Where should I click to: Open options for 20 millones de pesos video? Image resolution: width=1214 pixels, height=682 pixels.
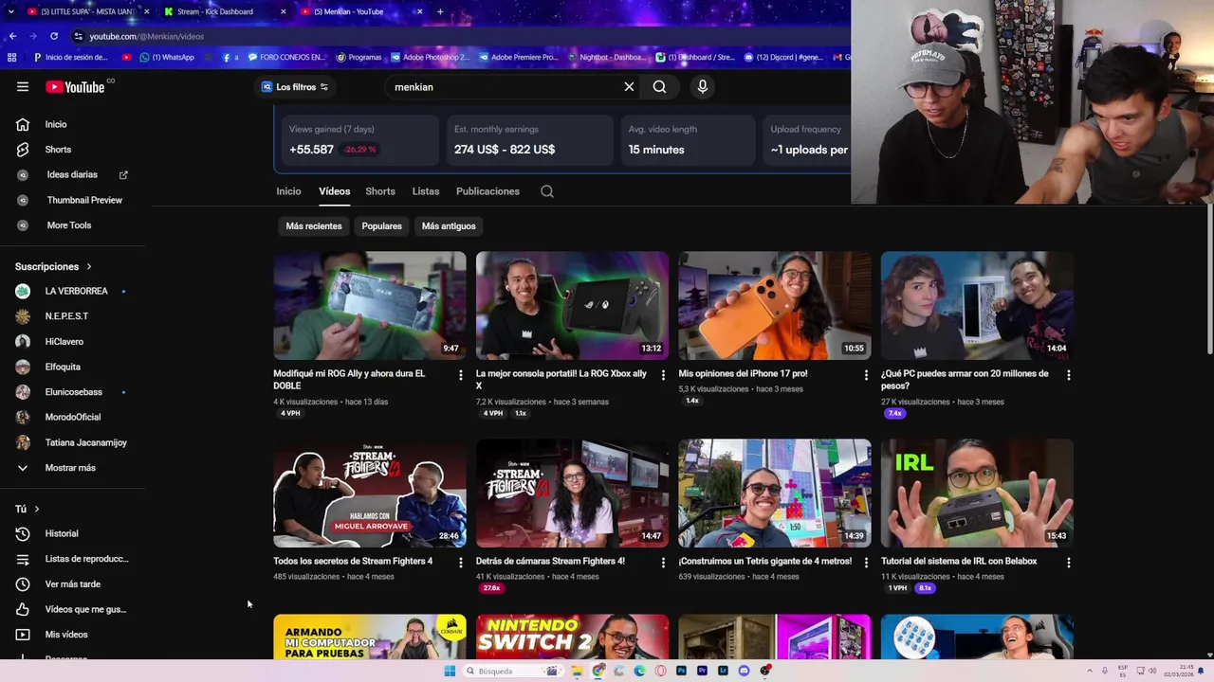tap(1069, 375)
